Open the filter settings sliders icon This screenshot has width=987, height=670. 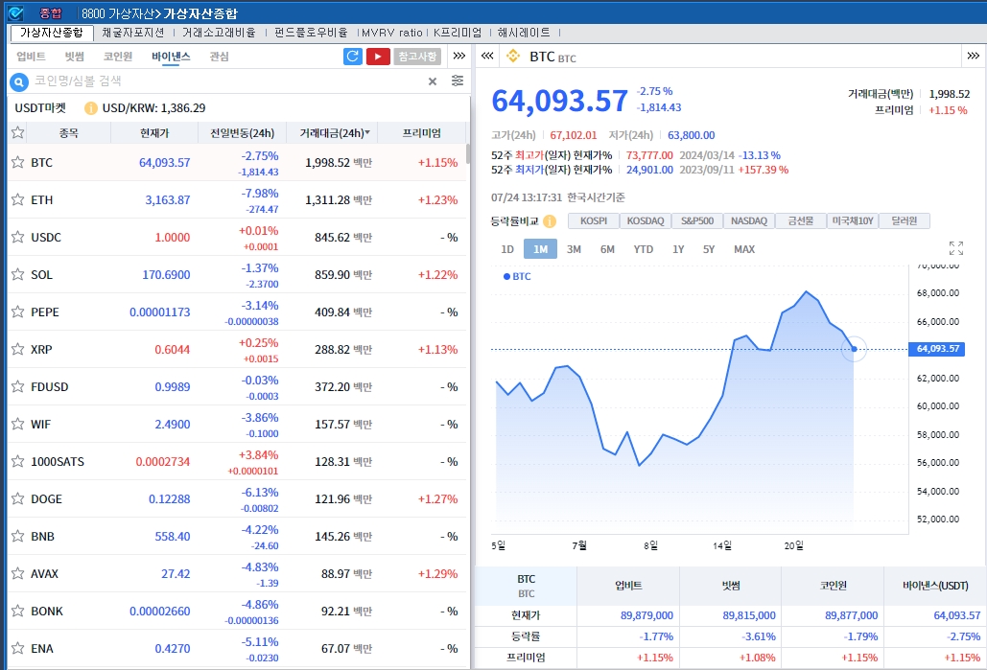point(458,81)
